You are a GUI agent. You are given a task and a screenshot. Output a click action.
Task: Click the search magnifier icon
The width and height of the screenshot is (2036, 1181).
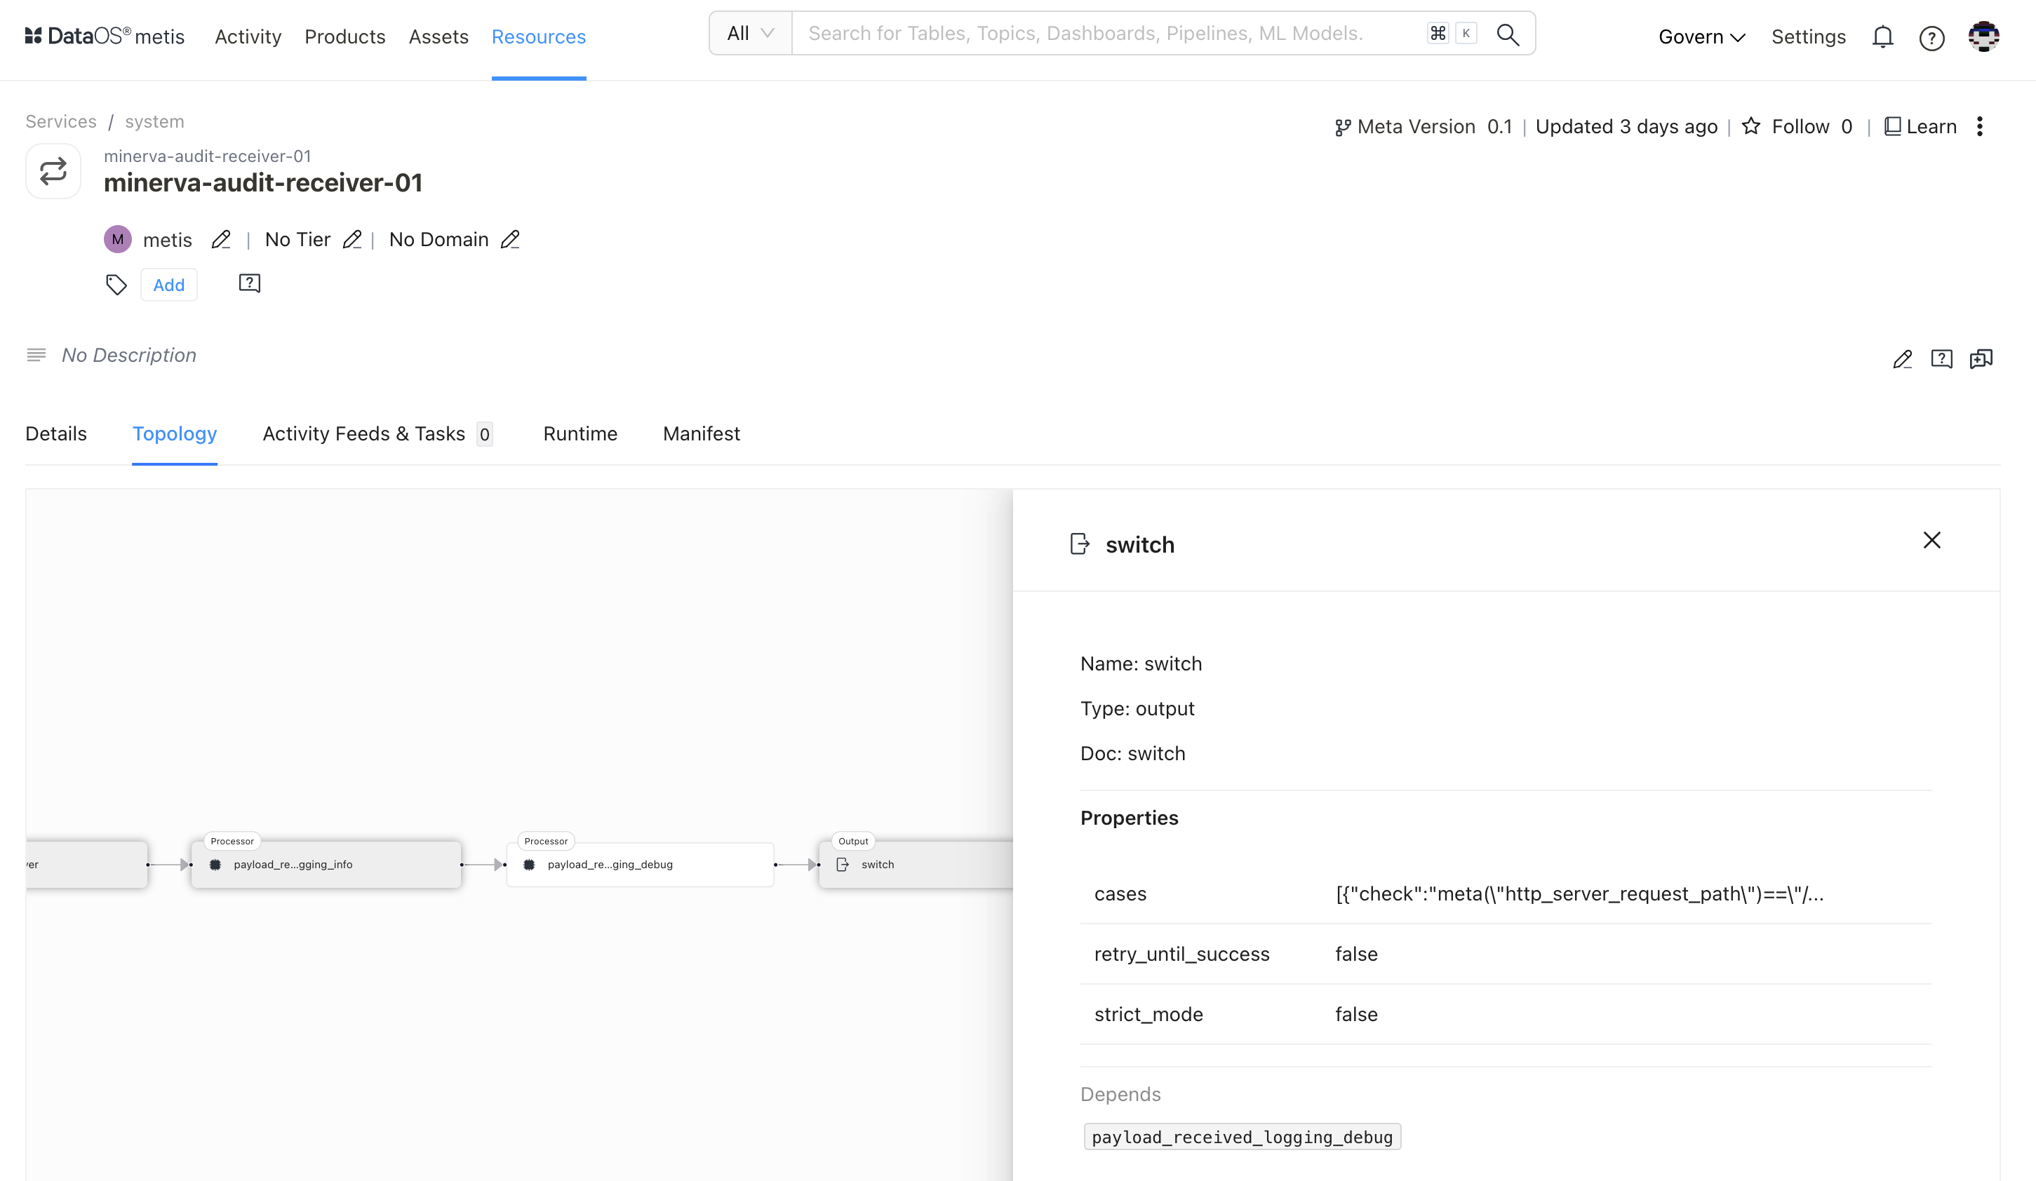[1508, 34]
